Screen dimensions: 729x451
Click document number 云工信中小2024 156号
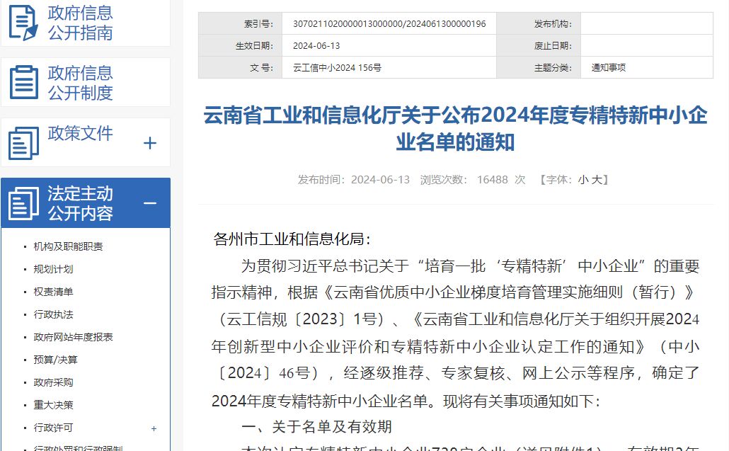click(x=337, y=68)
